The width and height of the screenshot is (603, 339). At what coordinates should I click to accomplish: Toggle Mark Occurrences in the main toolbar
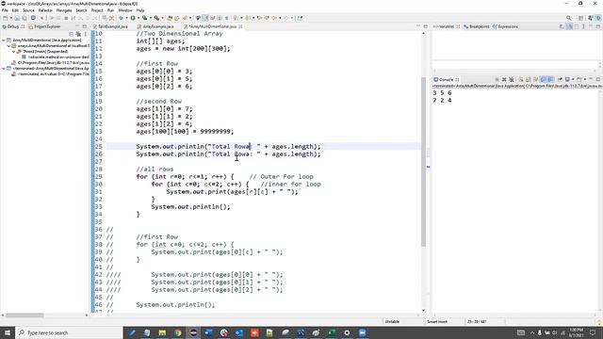tap(205, 18)
